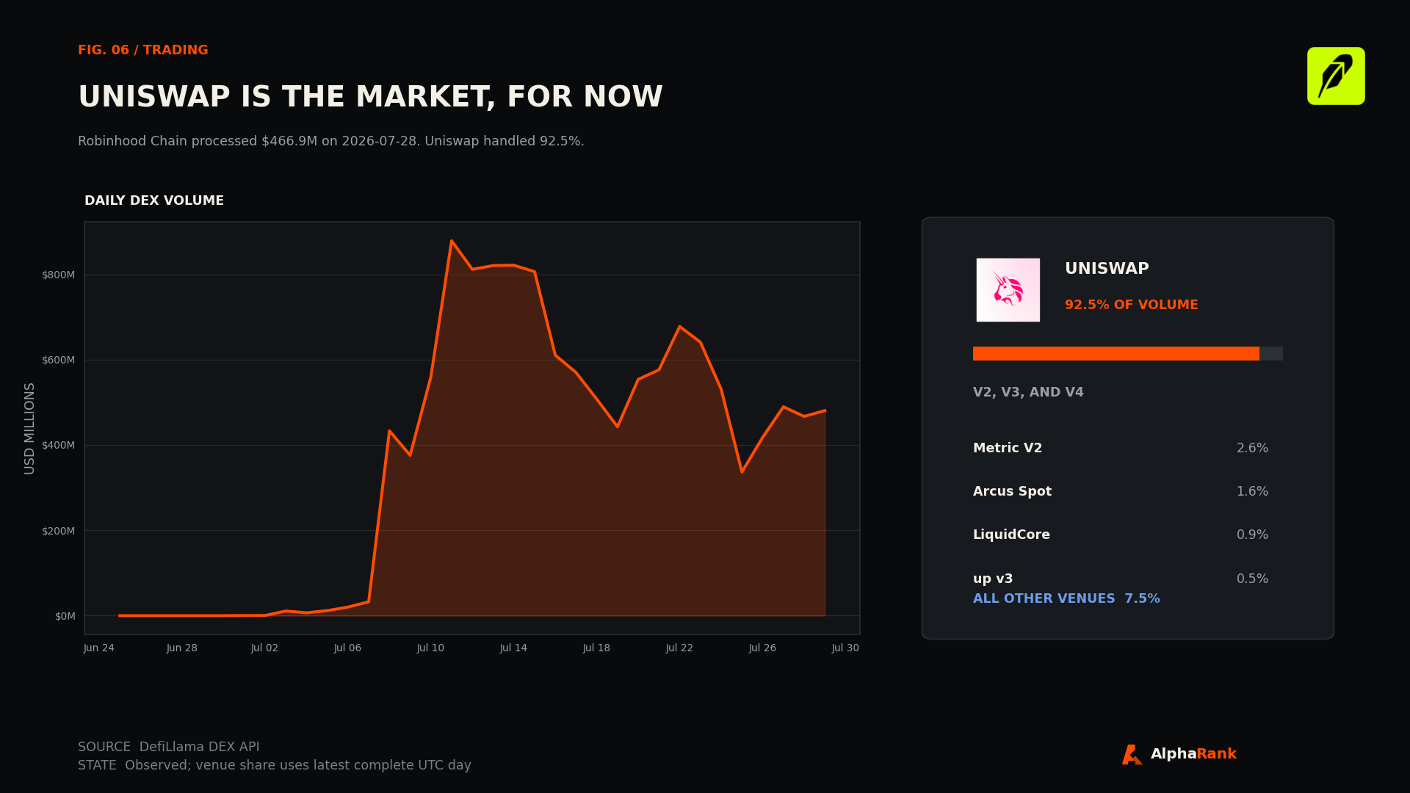Click the '0.5%' share value

click(1252, 579)
